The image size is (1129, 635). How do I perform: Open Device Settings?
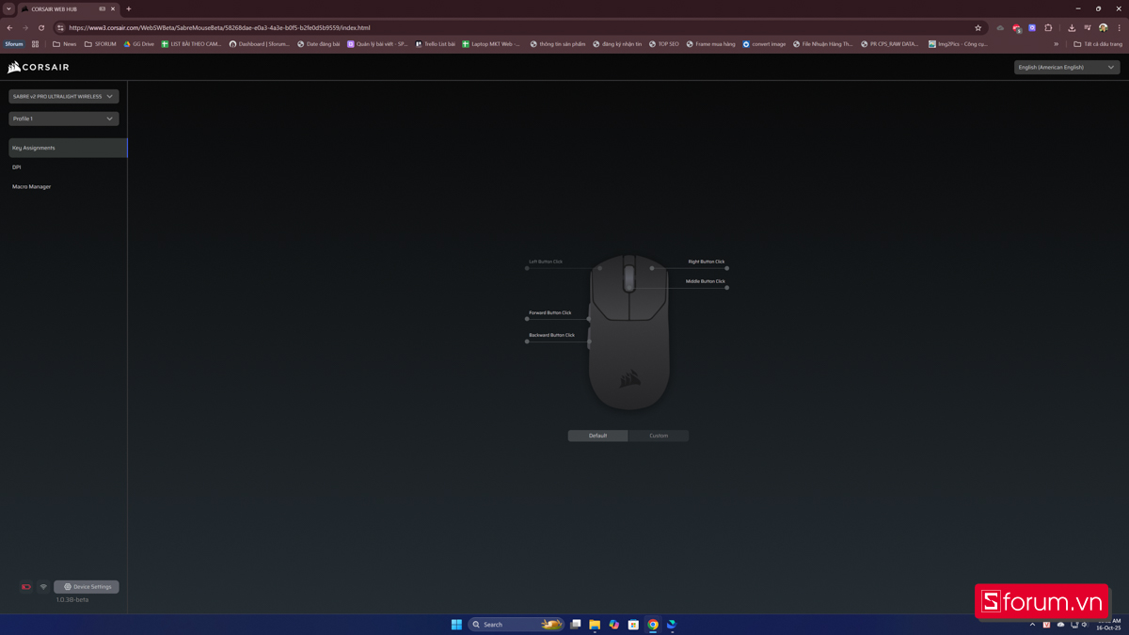[87, 587]
